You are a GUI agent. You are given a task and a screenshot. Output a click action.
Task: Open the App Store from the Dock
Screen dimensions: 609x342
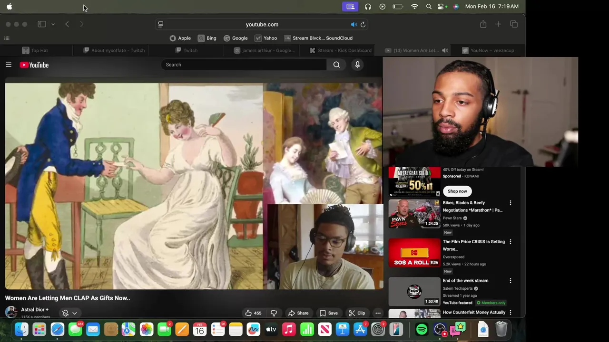[360, 329]
